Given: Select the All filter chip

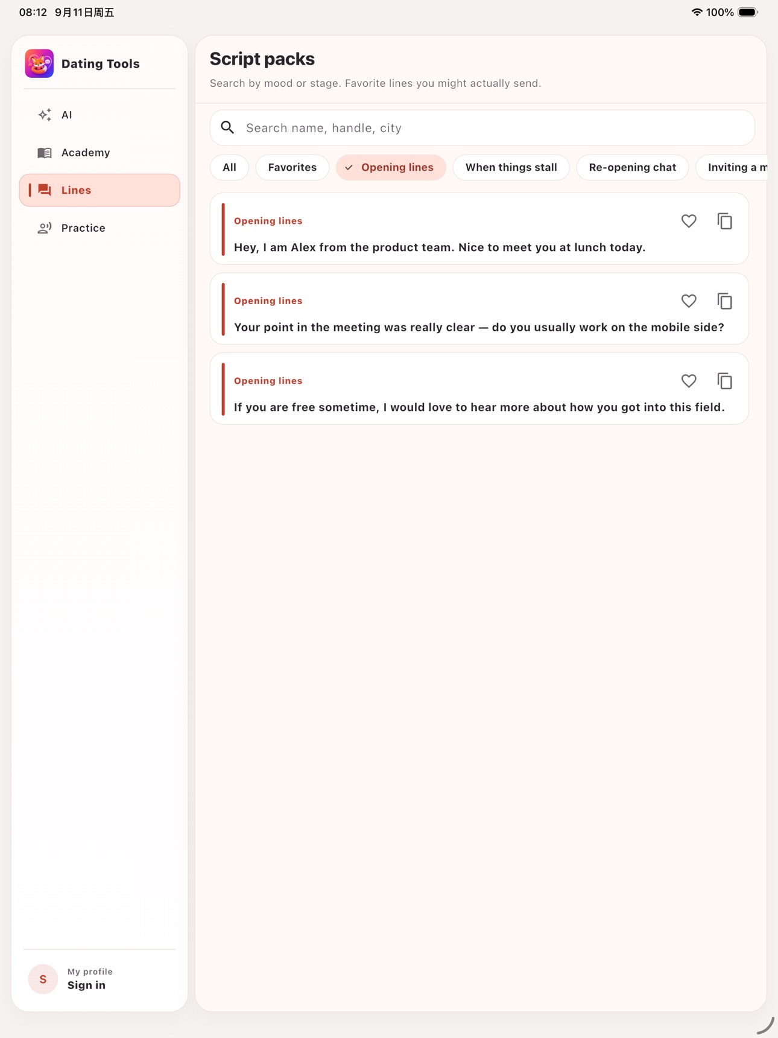Looking at the screenshot, I should [x=229, y=167].
